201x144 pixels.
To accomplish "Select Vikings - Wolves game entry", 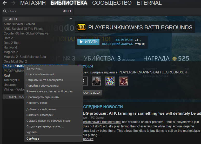I will click(14, 90).
